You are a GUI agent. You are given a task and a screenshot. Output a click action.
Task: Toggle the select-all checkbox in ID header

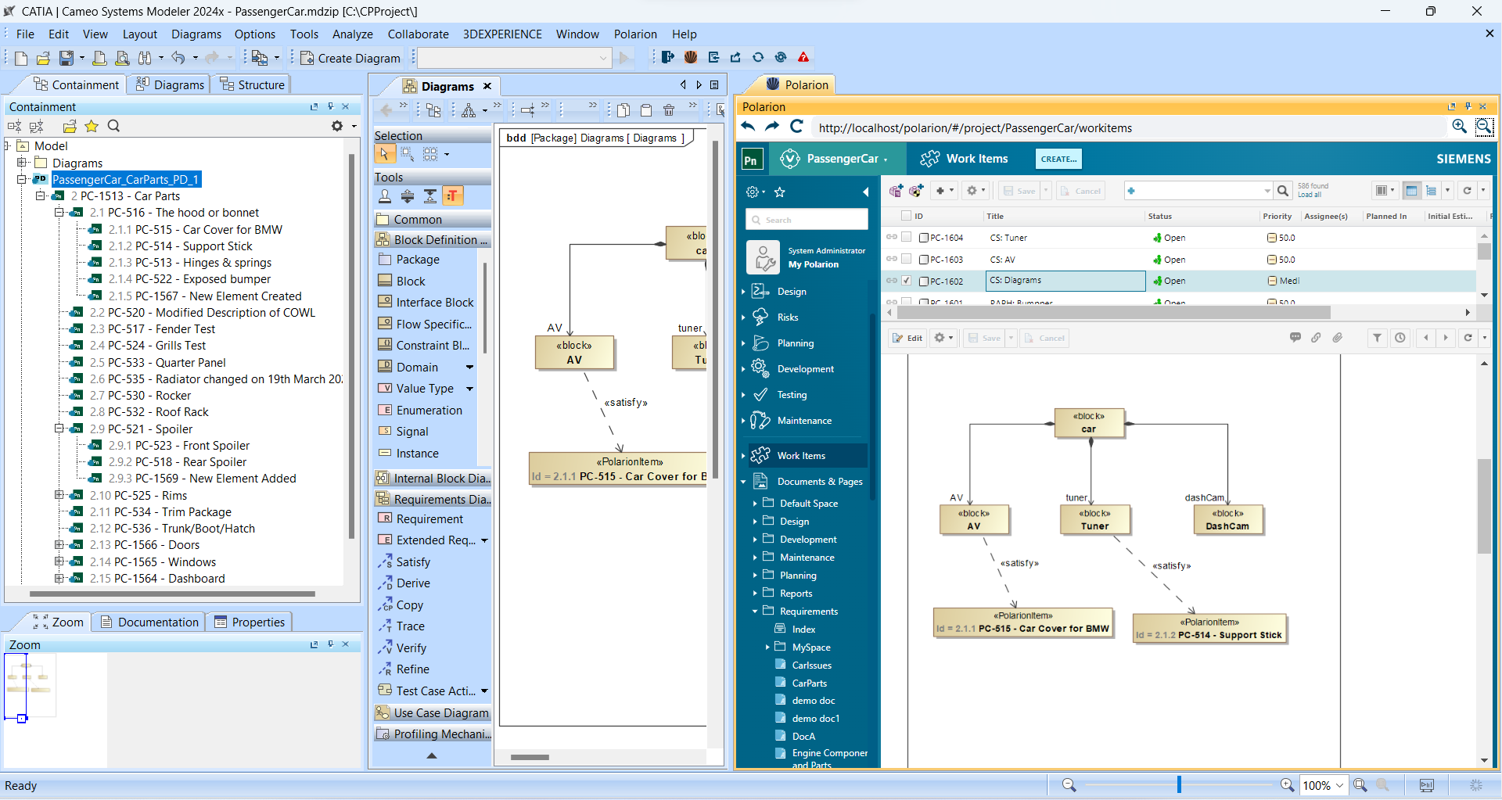click(906, 215)
